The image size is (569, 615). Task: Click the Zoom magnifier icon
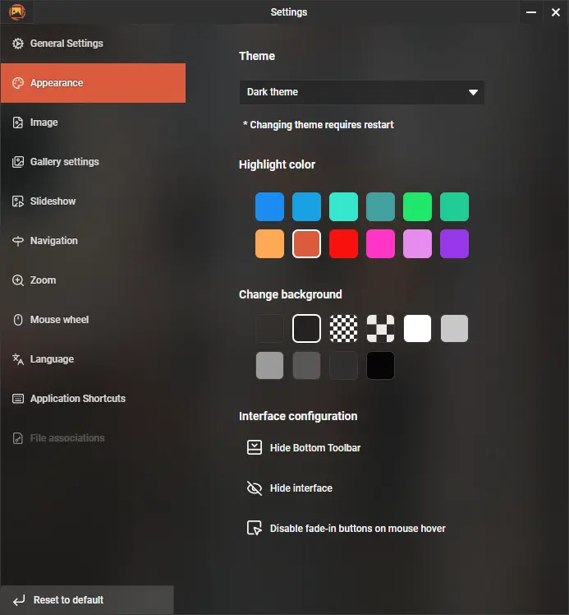tap(18, 280)
